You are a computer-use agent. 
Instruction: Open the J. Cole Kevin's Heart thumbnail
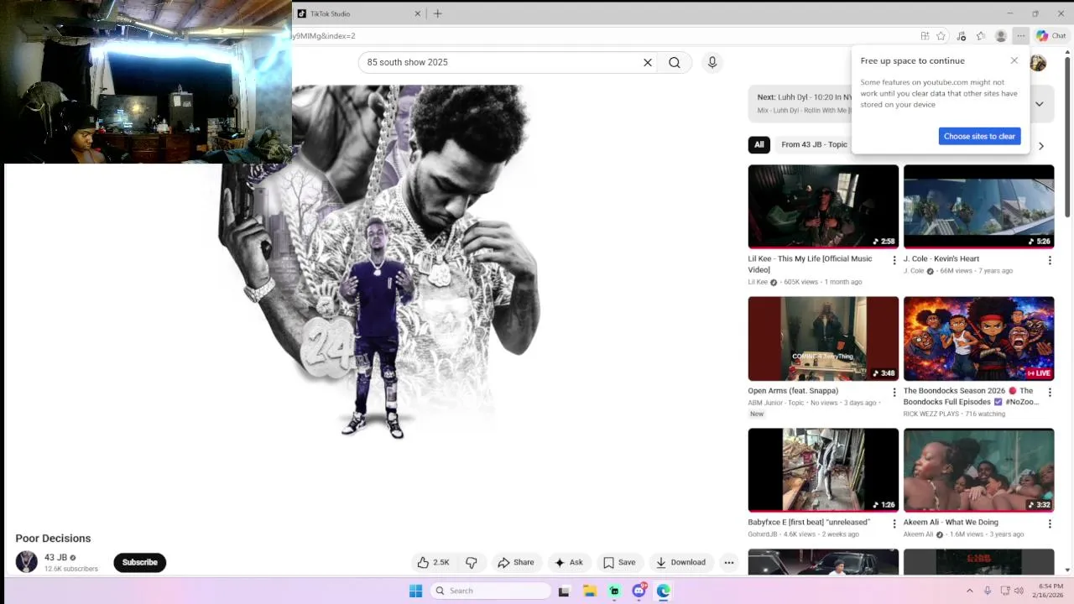click(978, 206)
